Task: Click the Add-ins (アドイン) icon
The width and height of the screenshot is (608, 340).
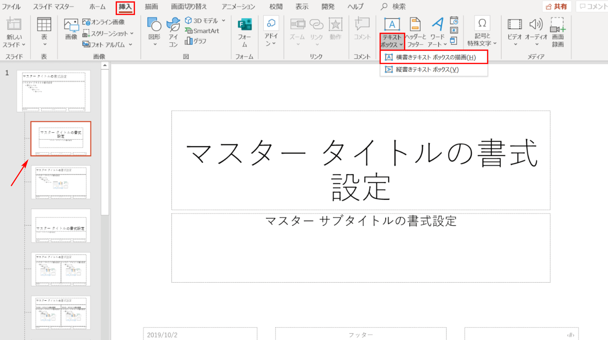Action: (271, 23)
